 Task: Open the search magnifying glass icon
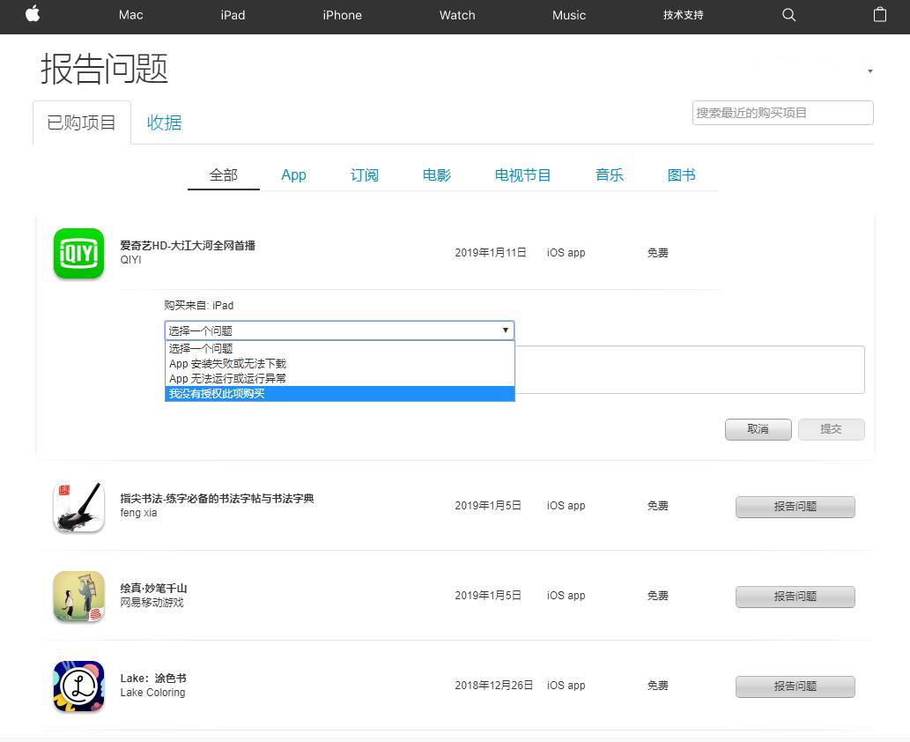(788, 15)
